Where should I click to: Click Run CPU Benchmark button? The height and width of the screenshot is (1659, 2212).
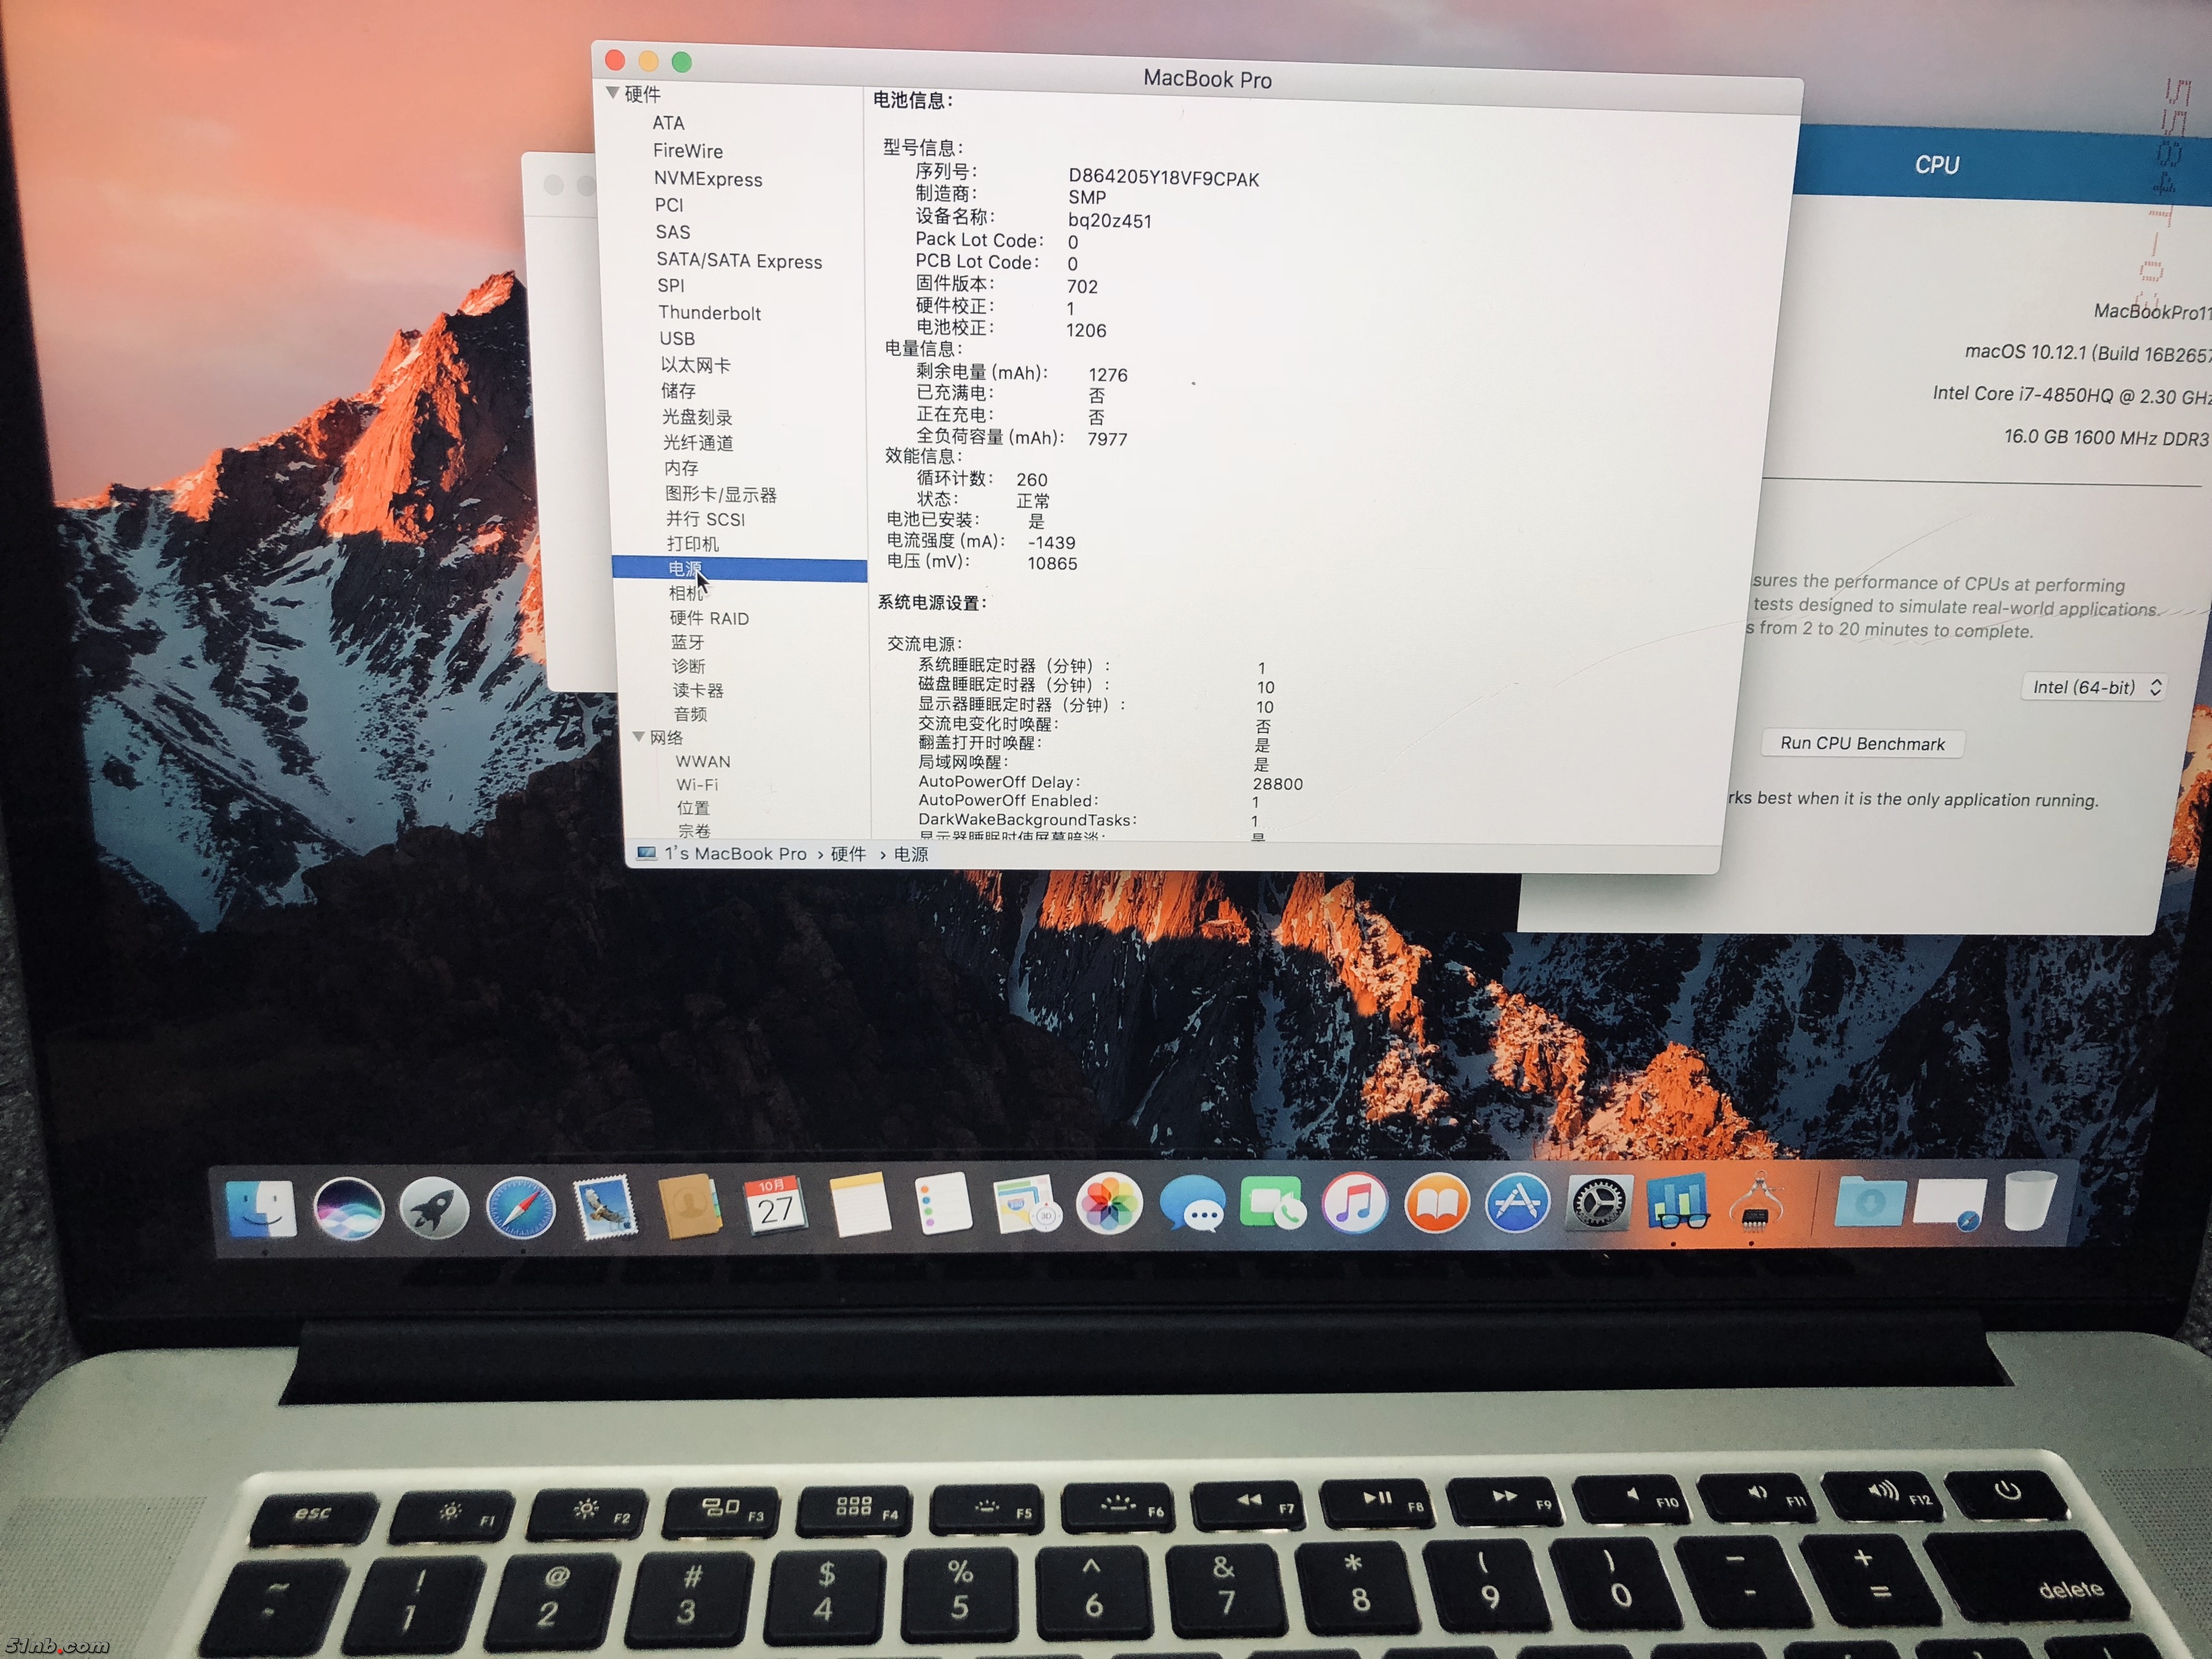click(1862, 744)
